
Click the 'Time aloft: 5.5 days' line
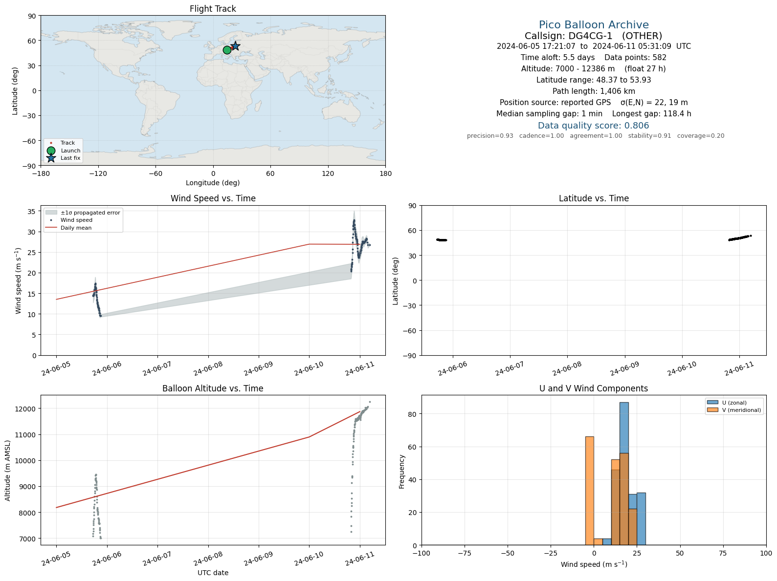(594, 58)
